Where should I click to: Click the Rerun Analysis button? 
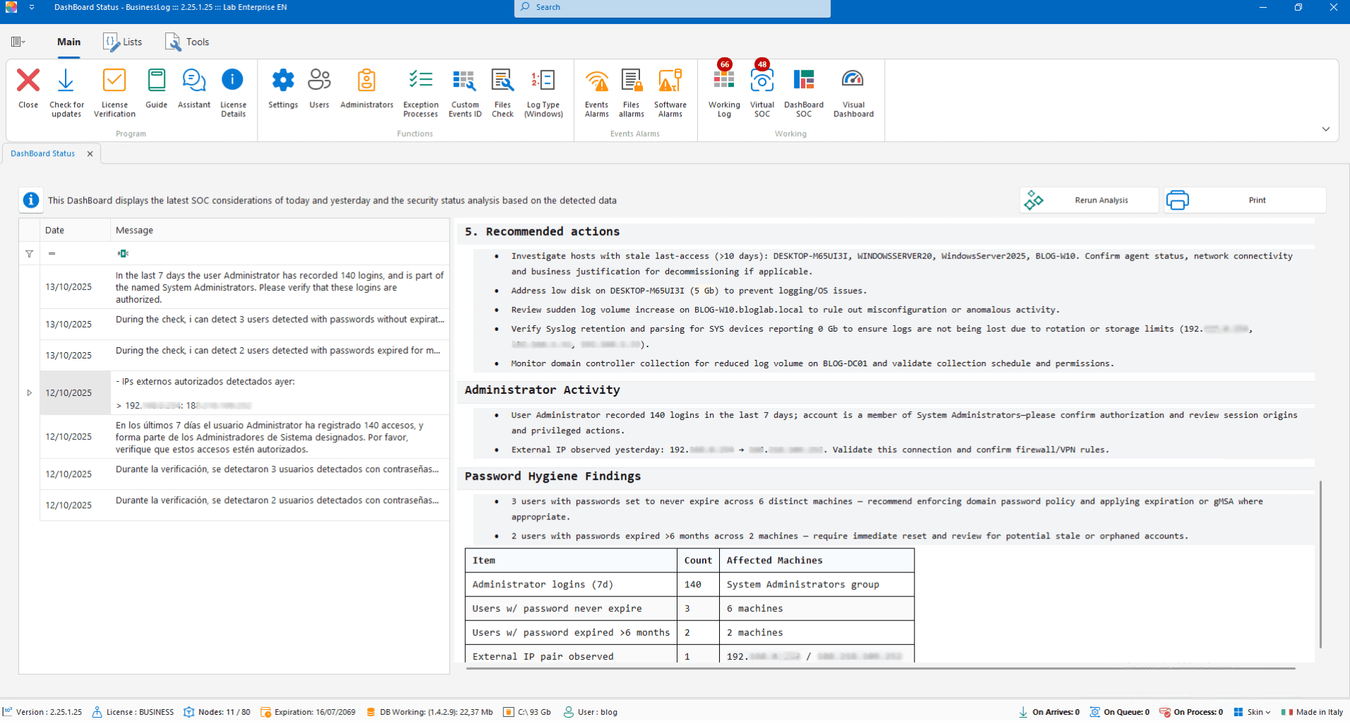click(1088, 200)
